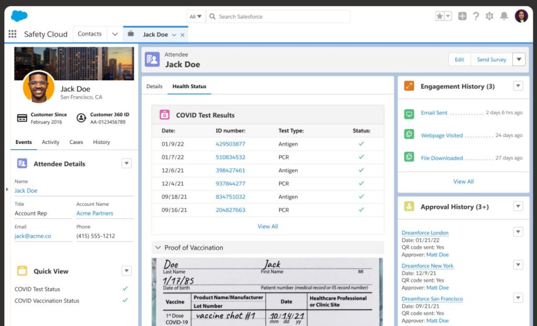Open the global Add plus icon
Image resolution: width=537 pixels, height=326 pixels.
click(x=462, y=16)
